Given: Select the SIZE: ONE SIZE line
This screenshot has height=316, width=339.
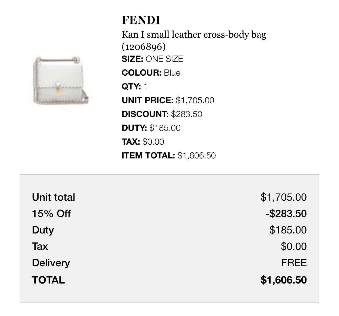Looking at the screenshot, I should coord(152,59).
